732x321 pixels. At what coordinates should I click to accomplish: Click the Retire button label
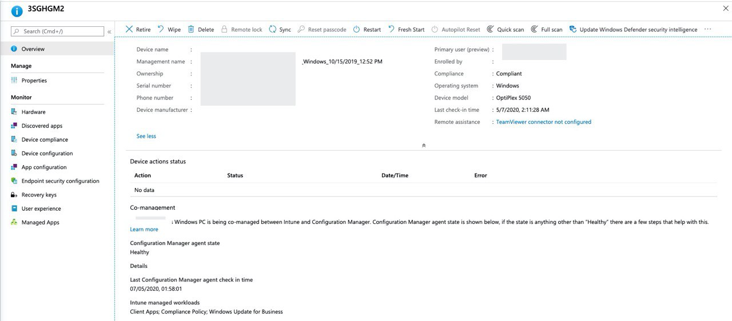point(144,30)
